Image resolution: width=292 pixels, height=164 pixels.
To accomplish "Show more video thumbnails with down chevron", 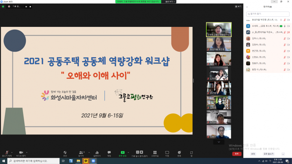I will tap(219, 142).
